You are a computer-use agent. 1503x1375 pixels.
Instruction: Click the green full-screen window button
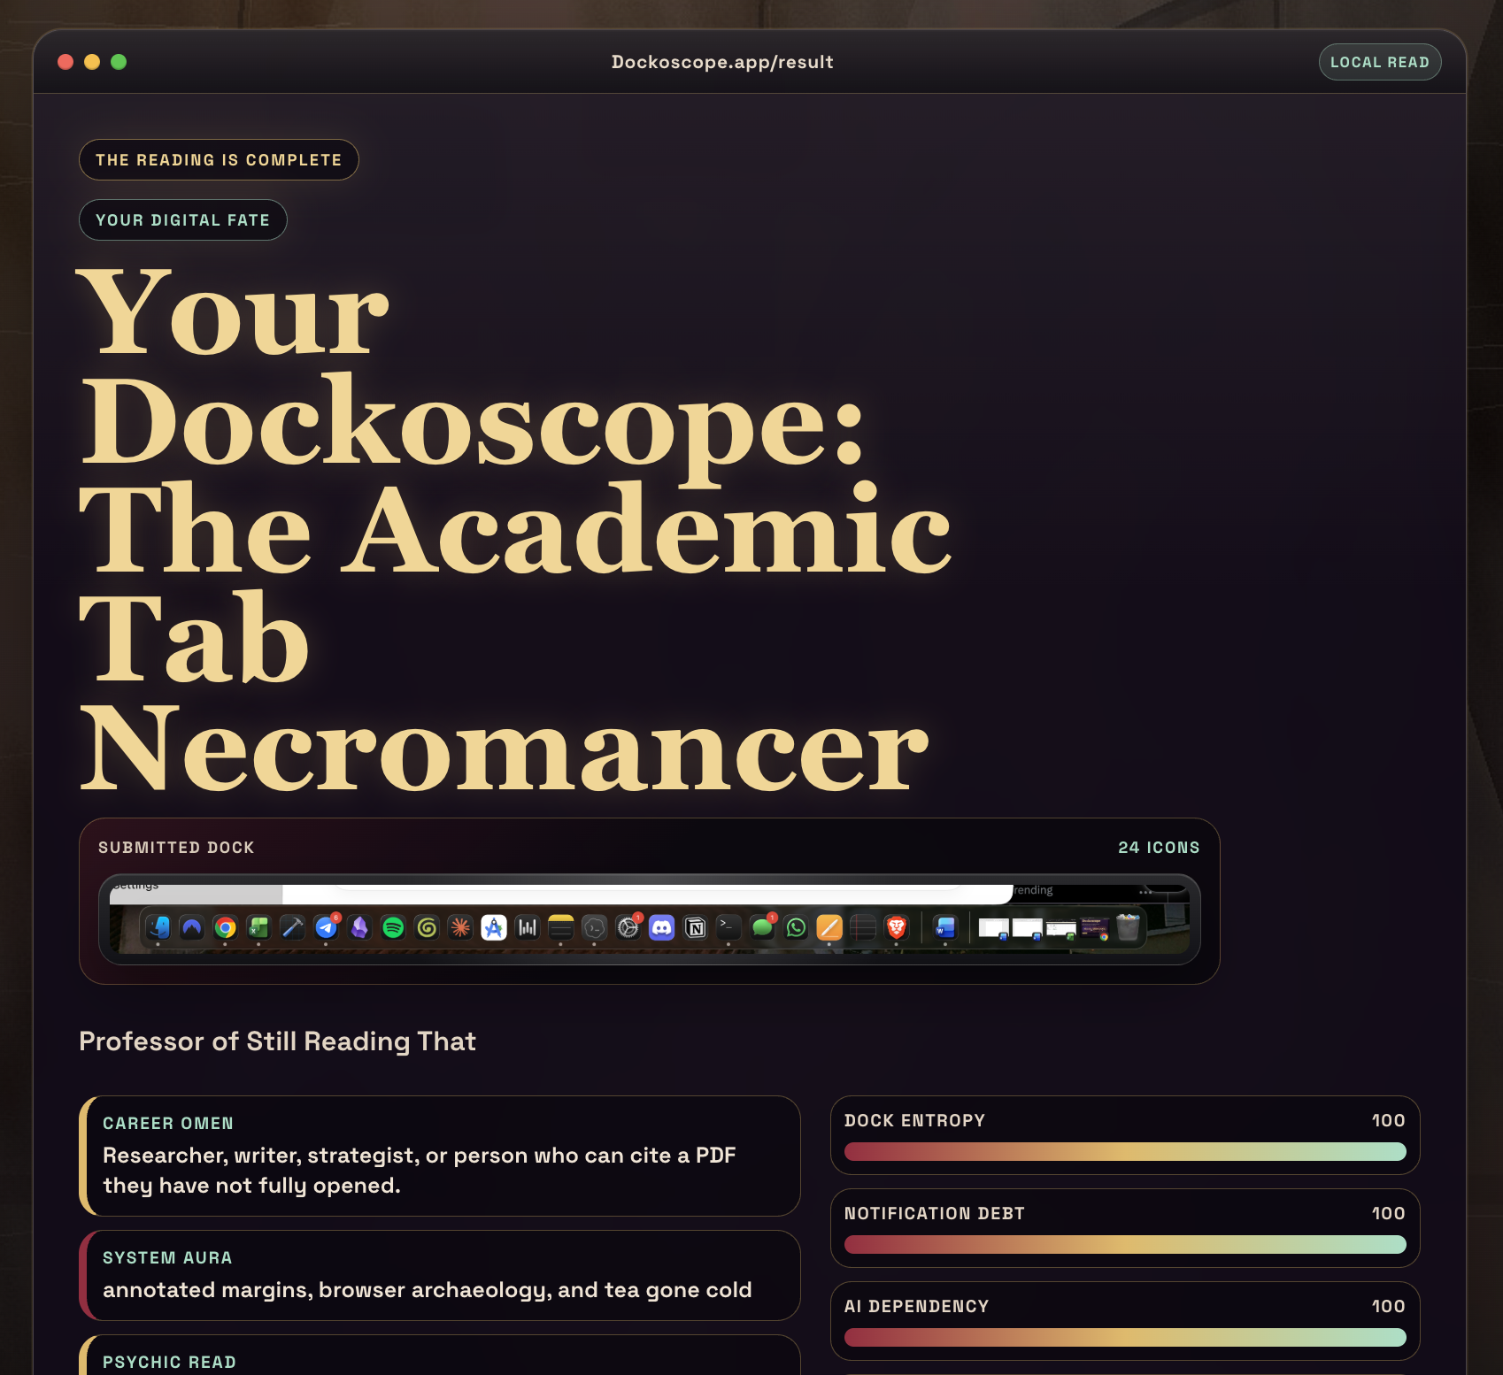(x=119, y=62)
